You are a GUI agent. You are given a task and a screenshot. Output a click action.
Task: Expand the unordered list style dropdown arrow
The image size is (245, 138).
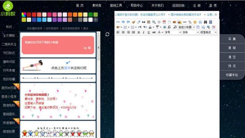pos(136,27)
